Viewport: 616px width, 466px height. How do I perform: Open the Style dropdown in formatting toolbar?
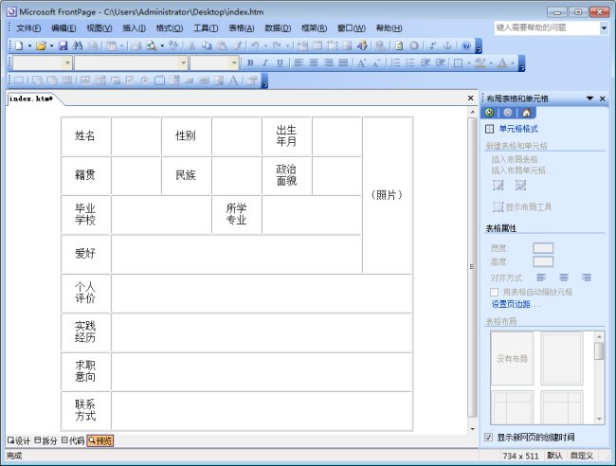67,63
